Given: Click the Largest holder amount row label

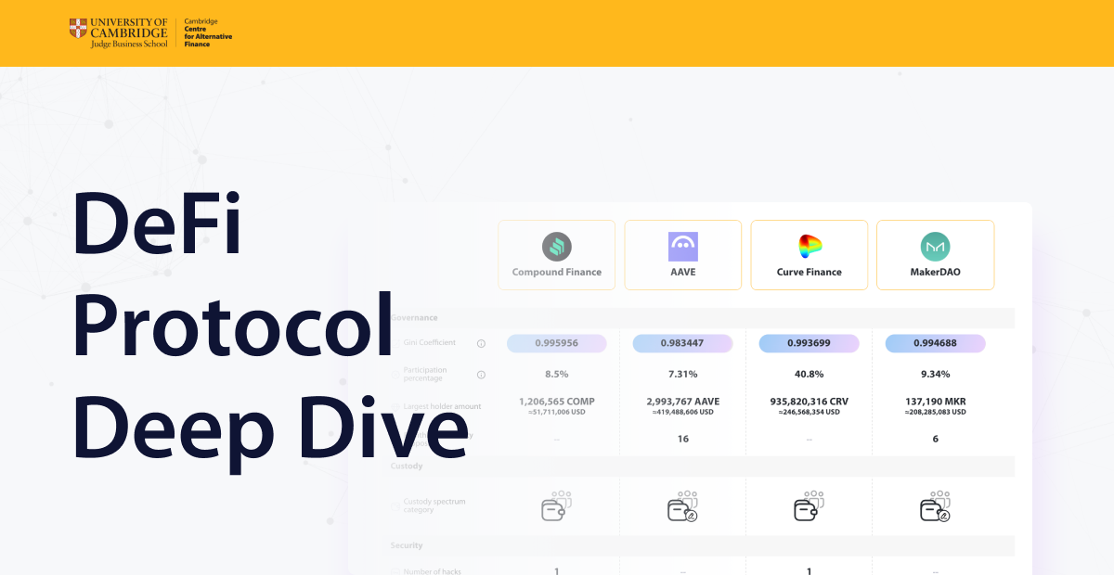Looking at the screenshot, I should (442, 406).
